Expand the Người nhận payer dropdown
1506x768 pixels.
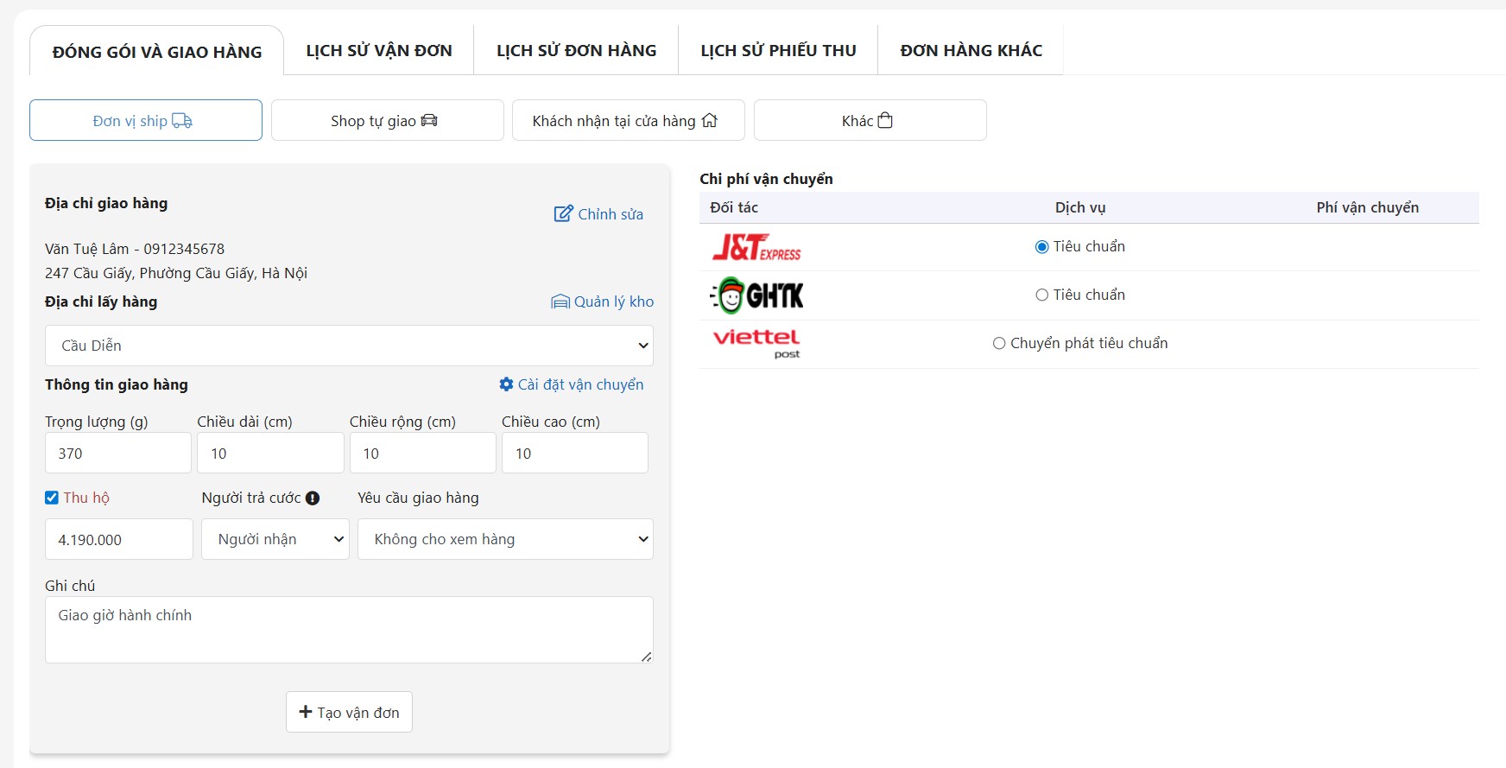[275, 539]
